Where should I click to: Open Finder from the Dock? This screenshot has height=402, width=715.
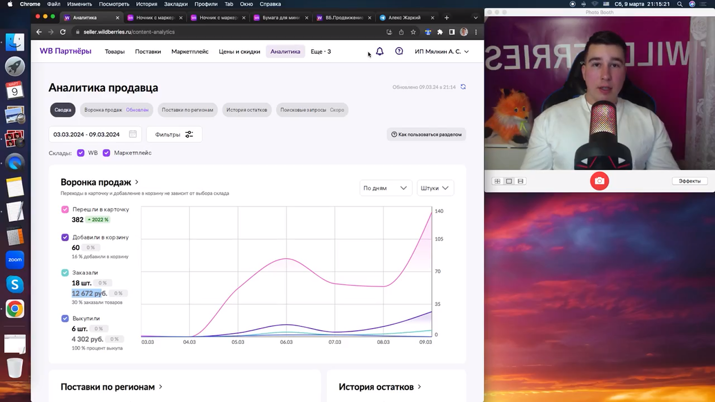[15, 42]
